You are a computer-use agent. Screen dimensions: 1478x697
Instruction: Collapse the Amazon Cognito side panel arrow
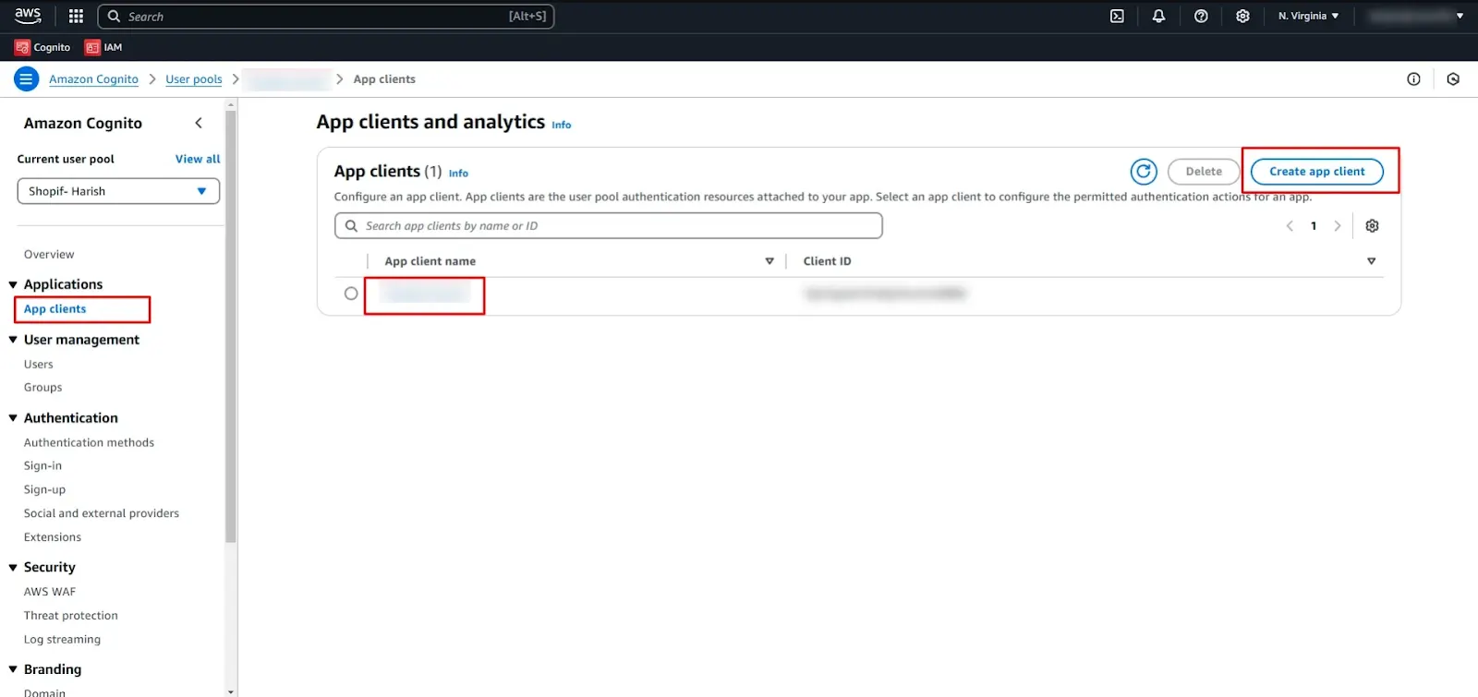pyautogui.click(x=199, y=123)
